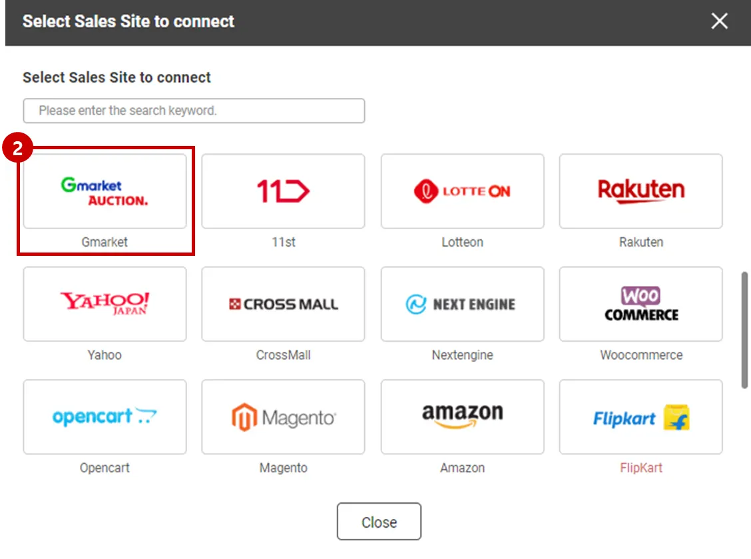
Task: Click the Gmarket text label
Action: 105,242
